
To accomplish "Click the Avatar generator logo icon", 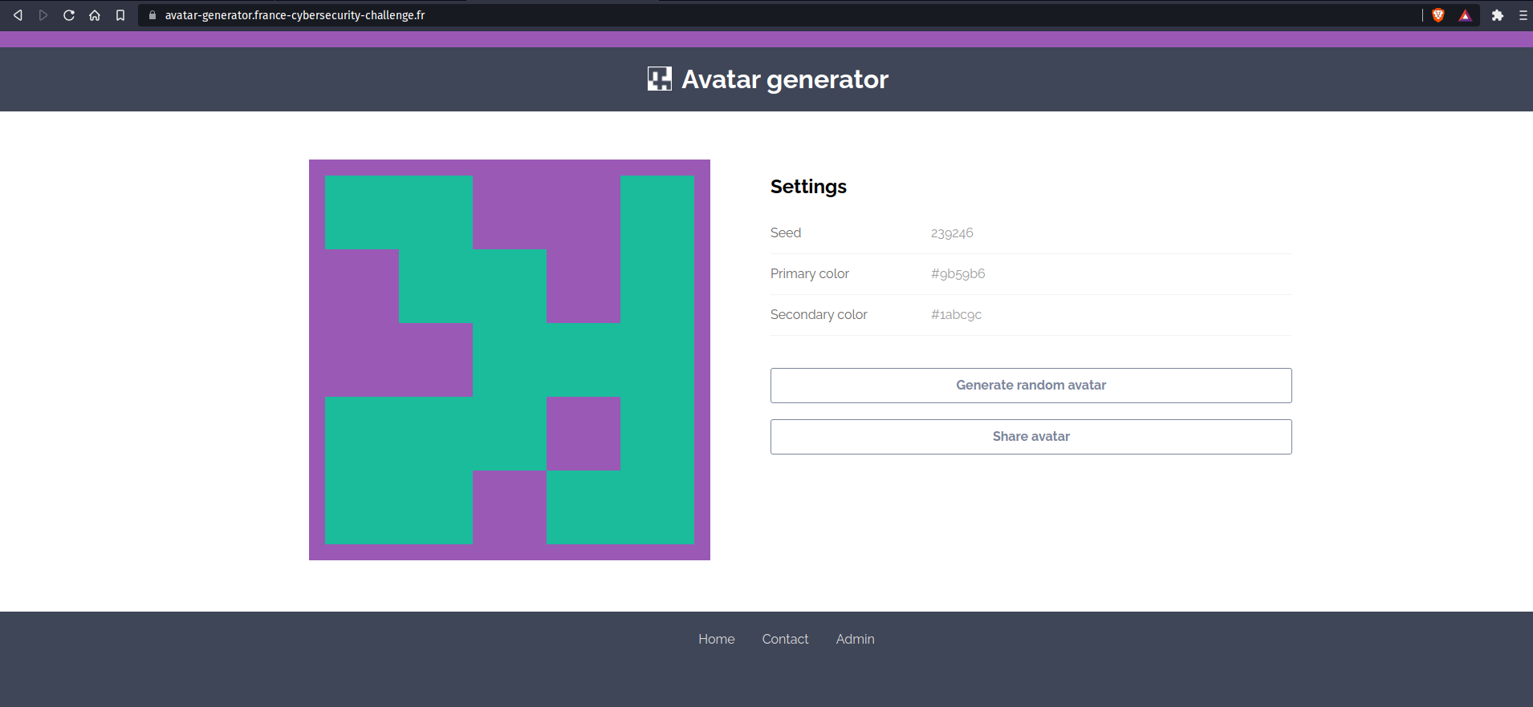I will 659,79.
